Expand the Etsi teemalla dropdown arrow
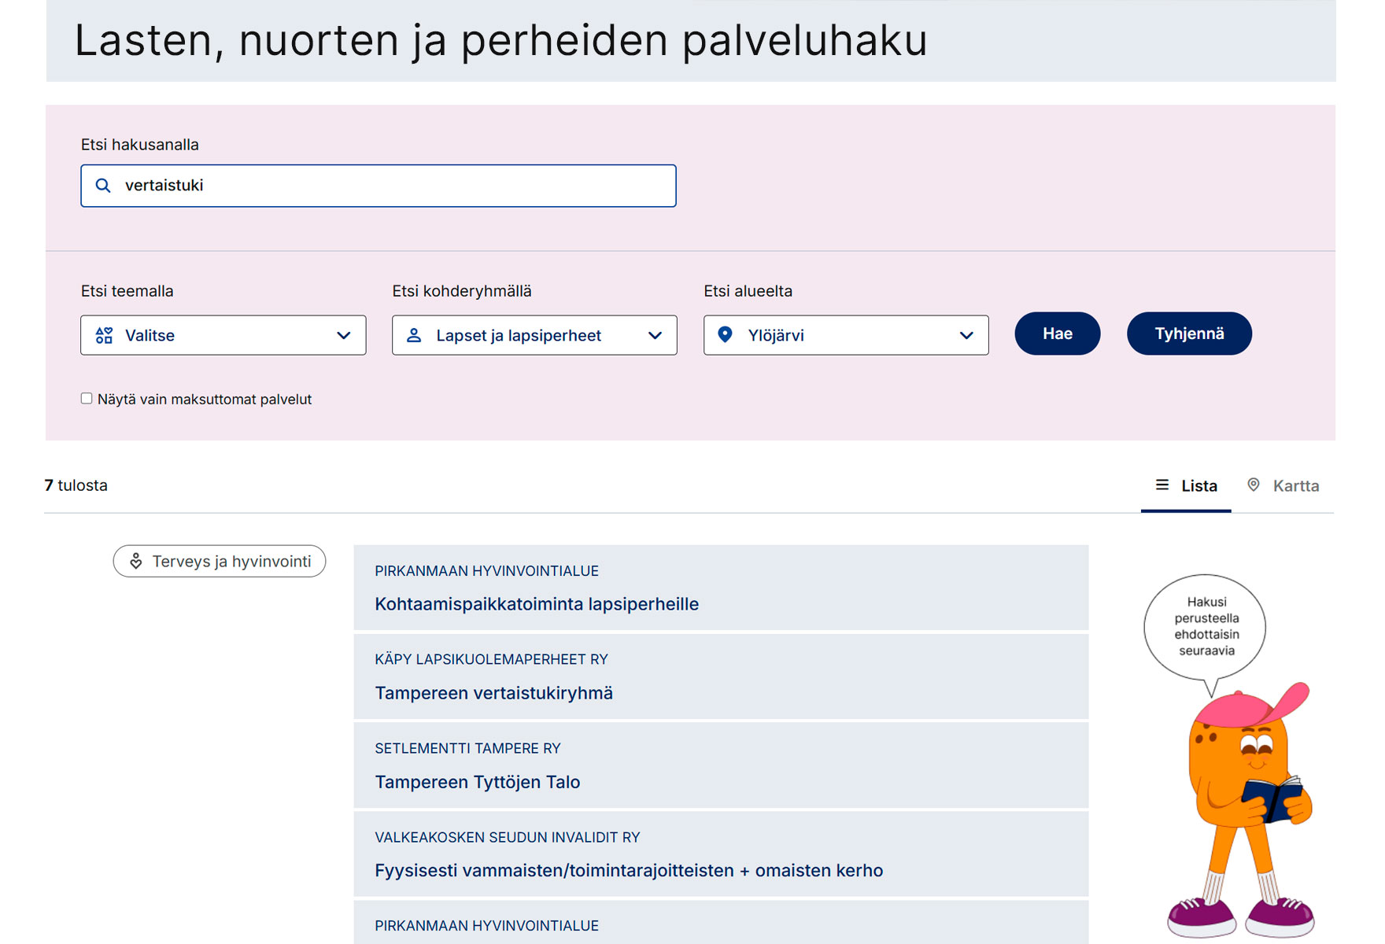The width and height of the screenshot is (1385, 944). (344, 336)
